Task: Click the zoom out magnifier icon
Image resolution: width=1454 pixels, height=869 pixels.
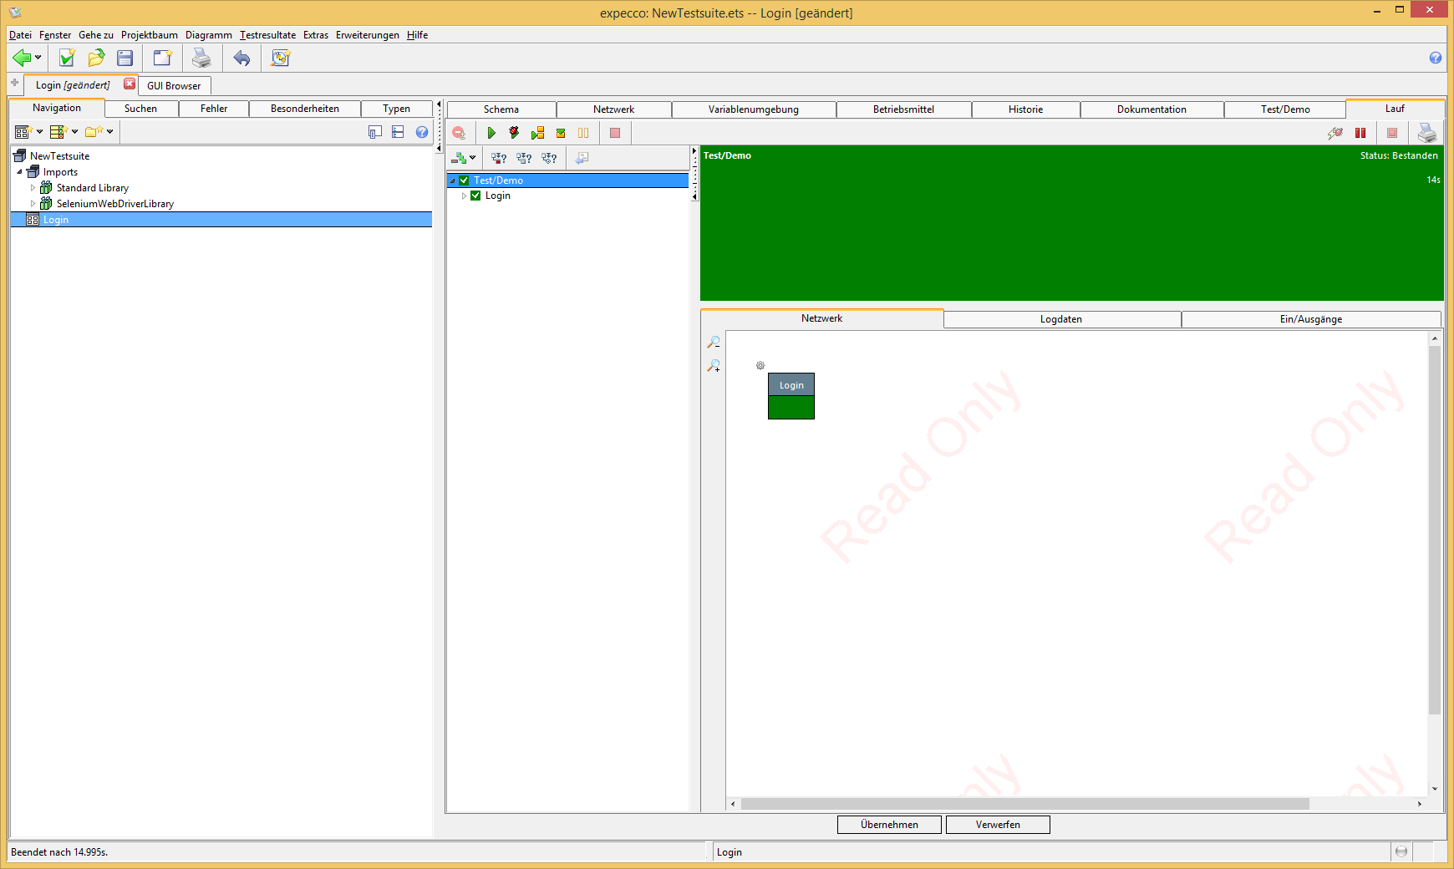Action: pos(714,343)
